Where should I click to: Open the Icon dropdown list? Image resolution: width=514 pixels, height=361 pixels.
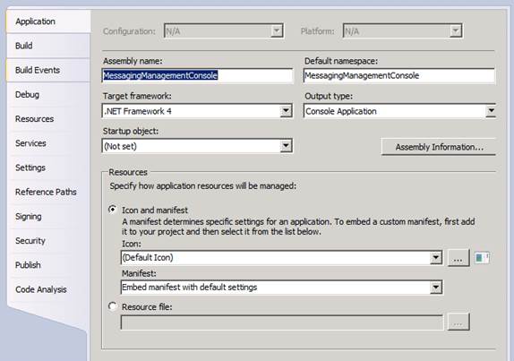pyautogui.click(x=436, y=258)
